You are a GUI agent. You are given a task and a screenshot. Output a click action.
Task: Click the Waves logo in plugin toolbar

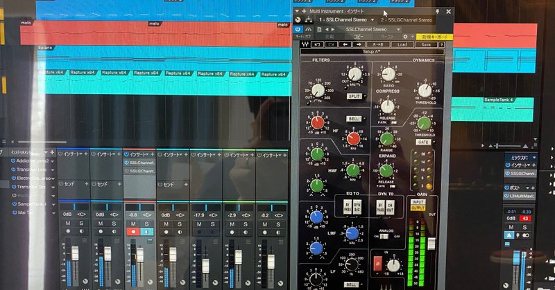click(x=305, y=44)
